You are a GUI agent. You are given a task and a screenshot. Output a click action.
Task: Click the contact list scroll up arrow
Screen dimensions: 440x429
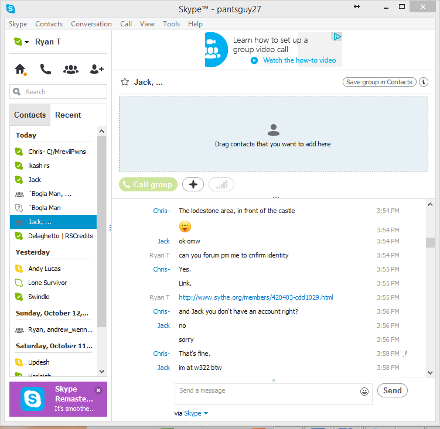tap(101, 131)
